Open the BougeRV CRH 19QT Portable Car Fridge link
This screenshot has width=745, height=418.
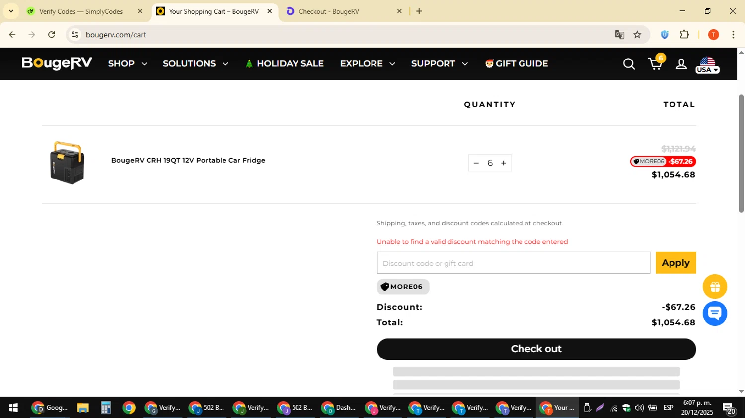click(188, 160)
